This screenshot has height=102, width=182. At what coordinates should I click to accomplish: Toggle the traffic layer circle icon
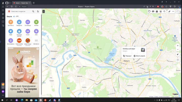[149, 11]
